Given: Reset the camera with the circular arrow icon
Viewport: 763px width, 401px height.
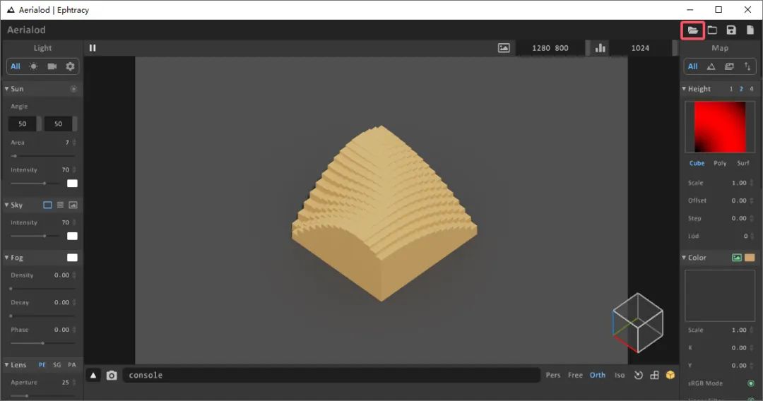Looking at the screenshot, I should pos(639,376).
